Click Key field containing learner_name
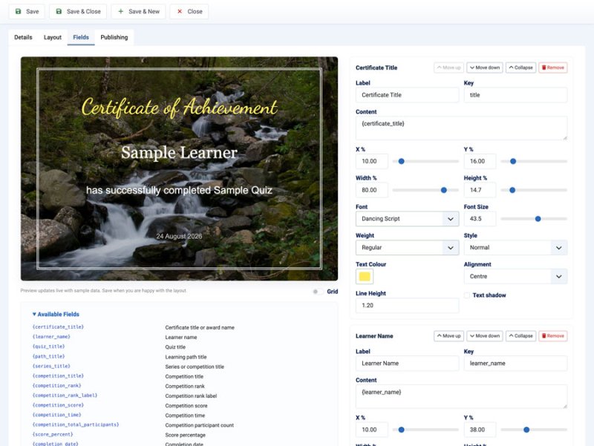The image size is (594, 446). (515, 364)
